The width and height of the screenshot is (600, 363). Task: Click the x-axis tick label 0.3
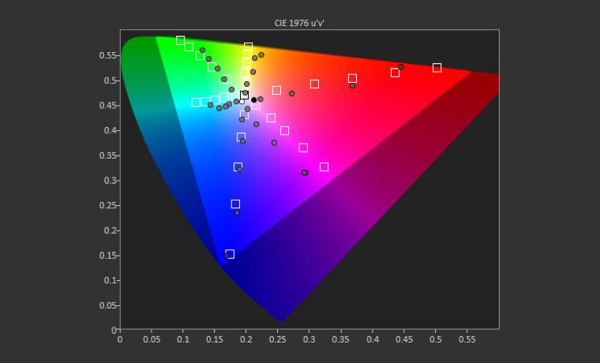(x=309, y=339)
